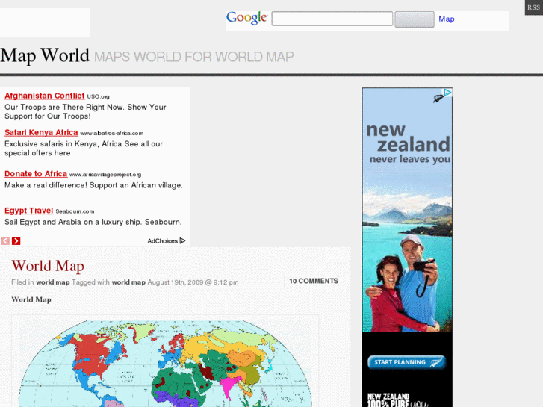Click New Zealand fern logo icon

pos(438,98)
